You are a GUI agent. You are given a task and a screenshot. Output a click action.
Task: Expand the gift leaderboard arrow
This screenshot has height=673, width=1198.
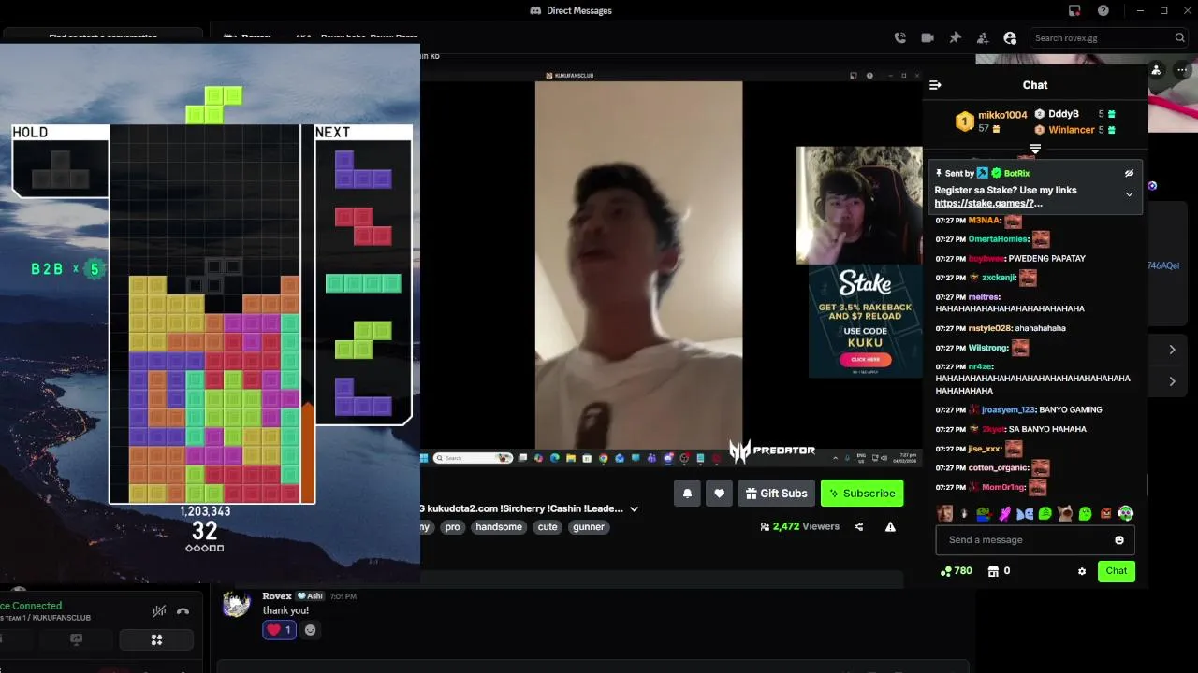coord(1035,149)
